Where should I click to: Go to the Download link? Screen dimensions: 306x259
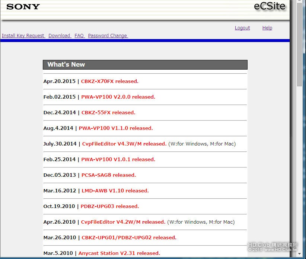pyautogui.click(x=60, y=36)
